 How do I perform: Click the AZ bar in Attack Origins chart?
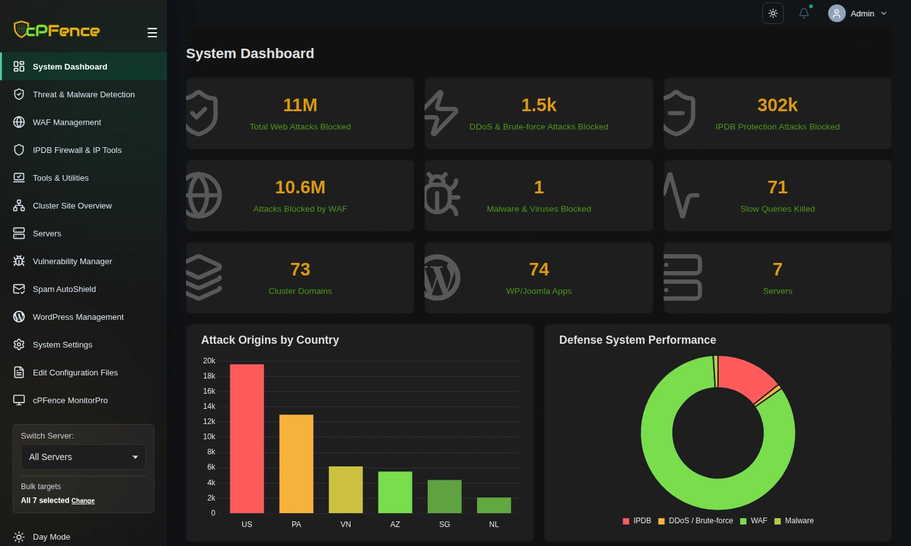[395, 492]
